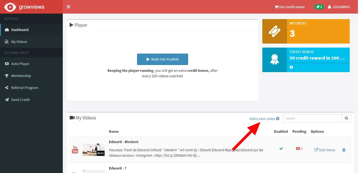
Task: Open the iiSHAWKiii user menu
Action: [339, 7]
